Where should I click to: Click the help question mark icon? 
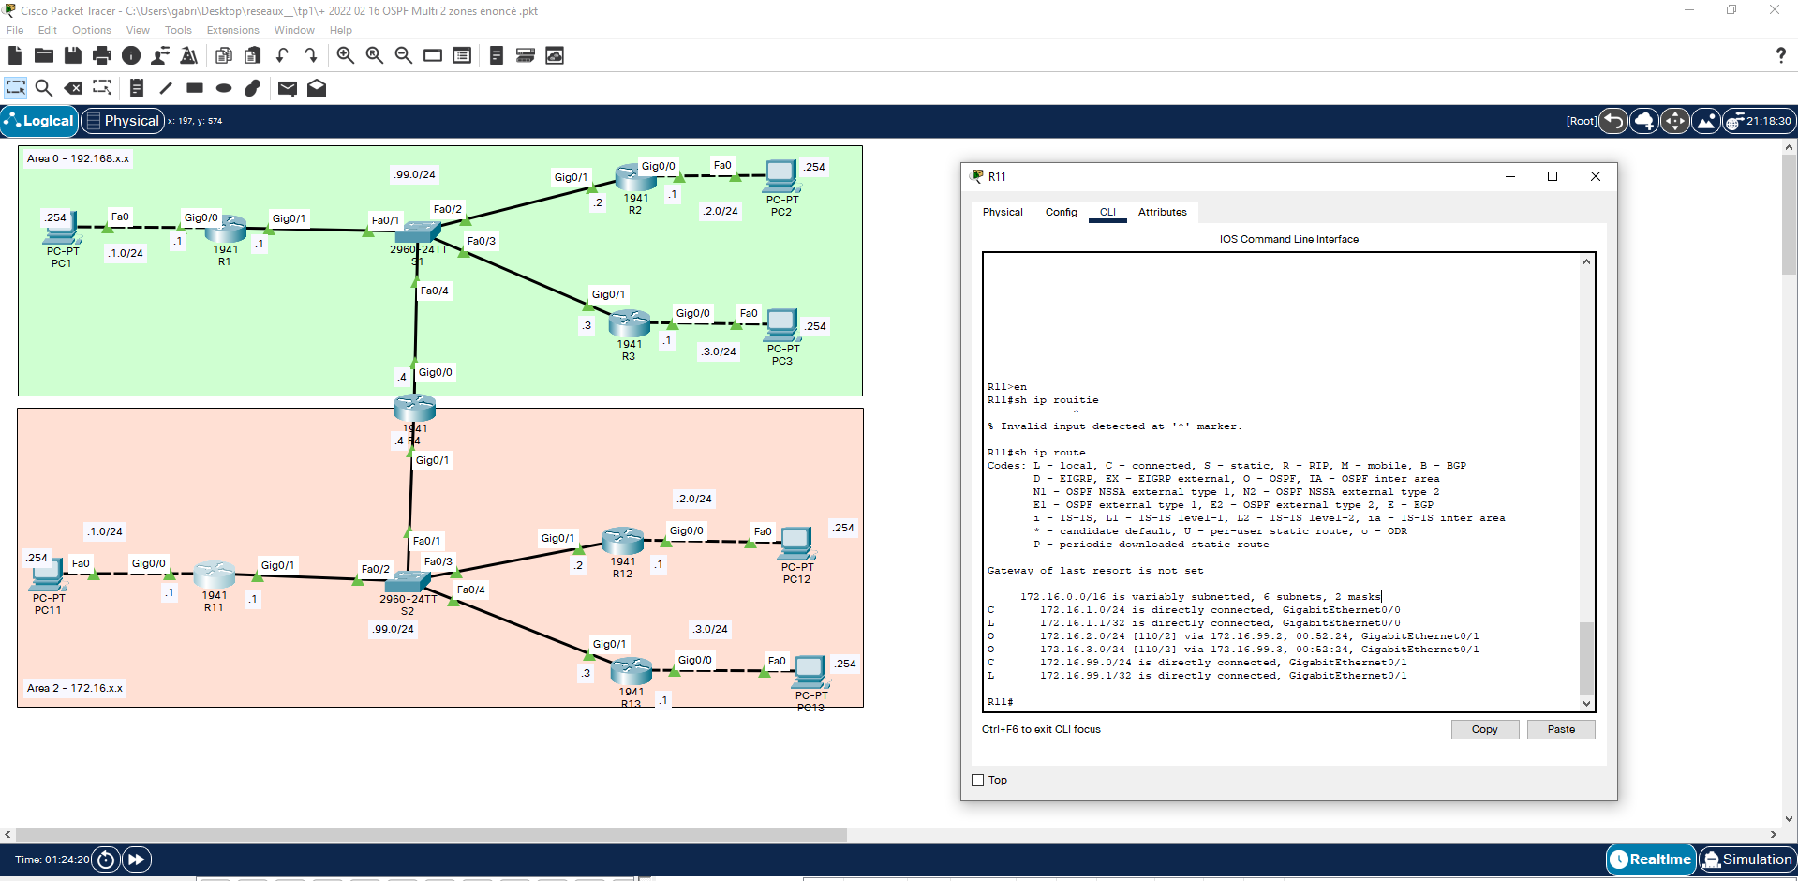(1781, 55)
